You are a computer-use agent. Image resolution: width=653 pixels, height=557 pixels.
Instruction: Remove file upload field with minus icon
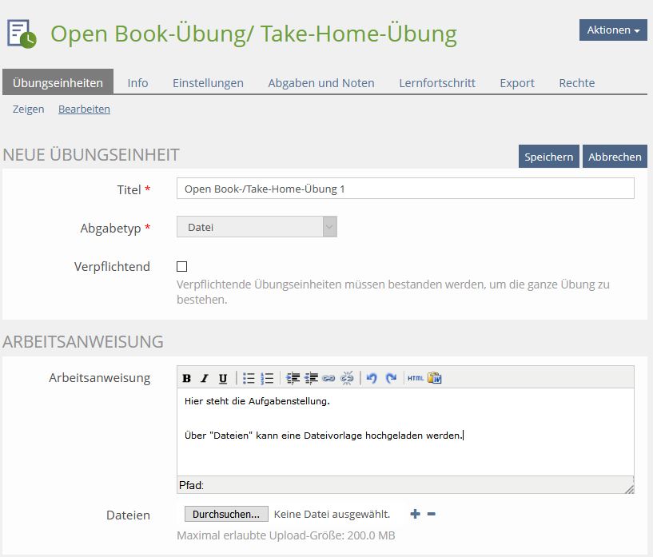click(x=432, y=514)
